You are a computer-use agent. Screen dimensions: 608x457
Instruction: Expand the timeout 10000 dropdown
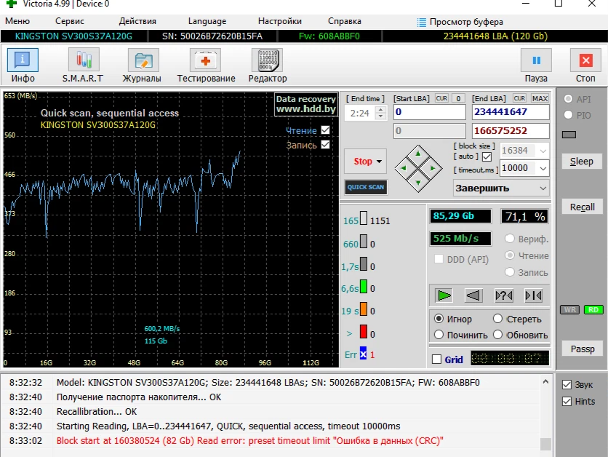click(x=543, y=168)
